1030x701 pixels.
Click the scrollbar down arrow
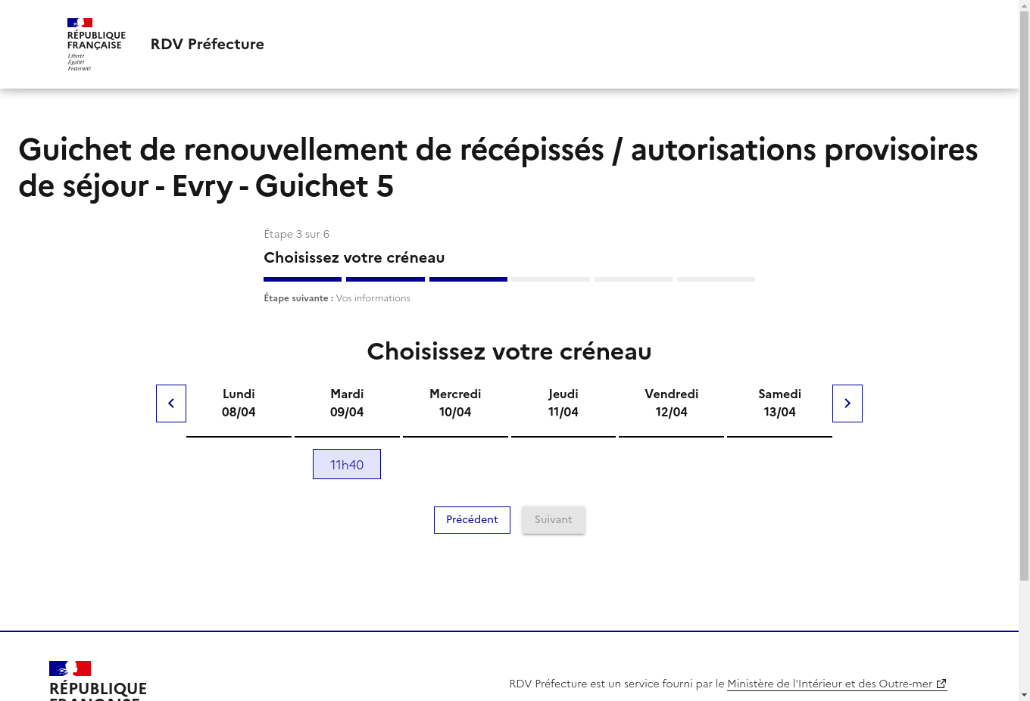[1024, 695]
